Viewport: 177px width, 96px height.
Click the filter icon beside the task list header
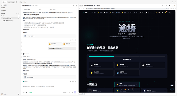click(x=19, y=14)
